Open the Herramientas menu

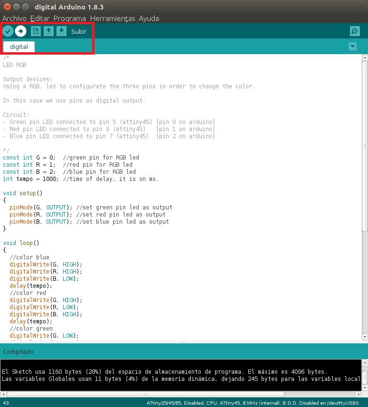click(113, 19)
